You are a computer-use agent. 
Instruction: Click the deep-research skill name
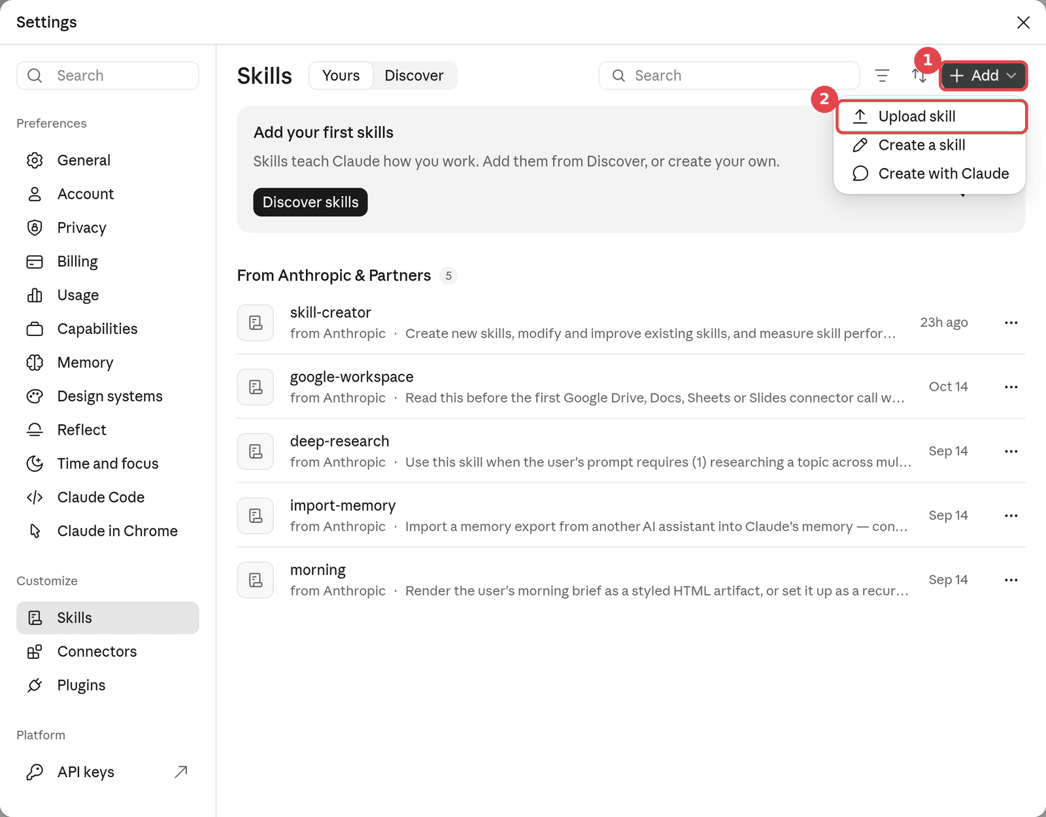[339, 441]
